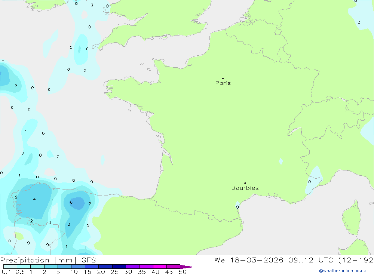Click the 'We 18-03-2026' forecast date text
The width and height of the screenshot is (374, 274).
click(x=249, y=260)
